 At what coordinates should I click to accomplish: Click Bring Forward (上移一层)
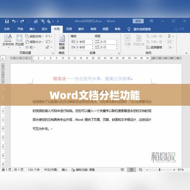pyautogui.click(x=154, y=36)
